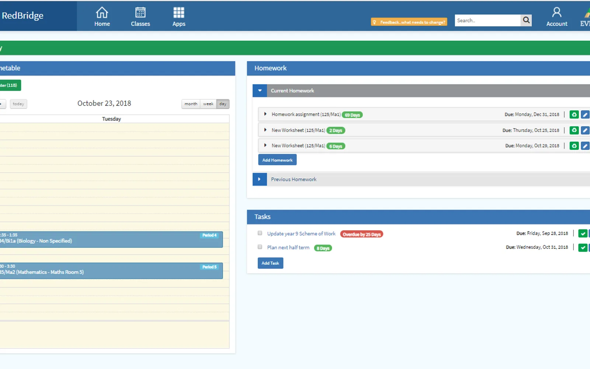
Task: Click green icon for New Worksheet due Oct 25
Action: coord(574,130)
